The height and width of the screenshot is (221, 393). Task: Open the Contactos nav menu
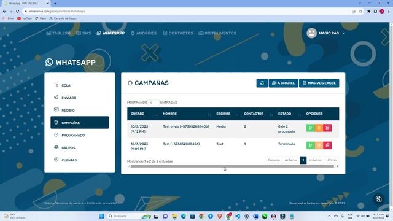point(178,33)
